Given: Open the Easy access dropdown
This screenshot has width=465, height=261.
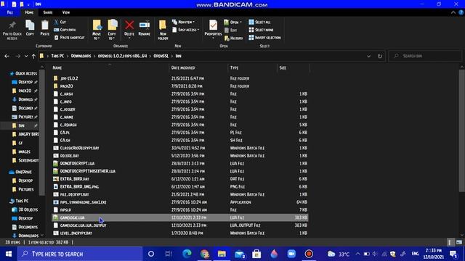Looking at the screenshot, I should click(185, 30).
